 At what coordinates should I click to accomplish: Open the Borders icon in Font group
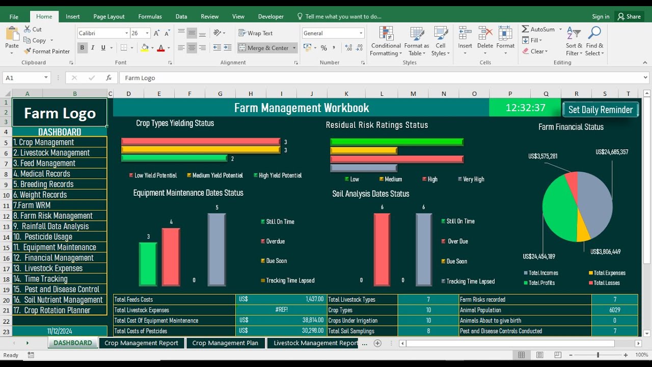point(124,48)
